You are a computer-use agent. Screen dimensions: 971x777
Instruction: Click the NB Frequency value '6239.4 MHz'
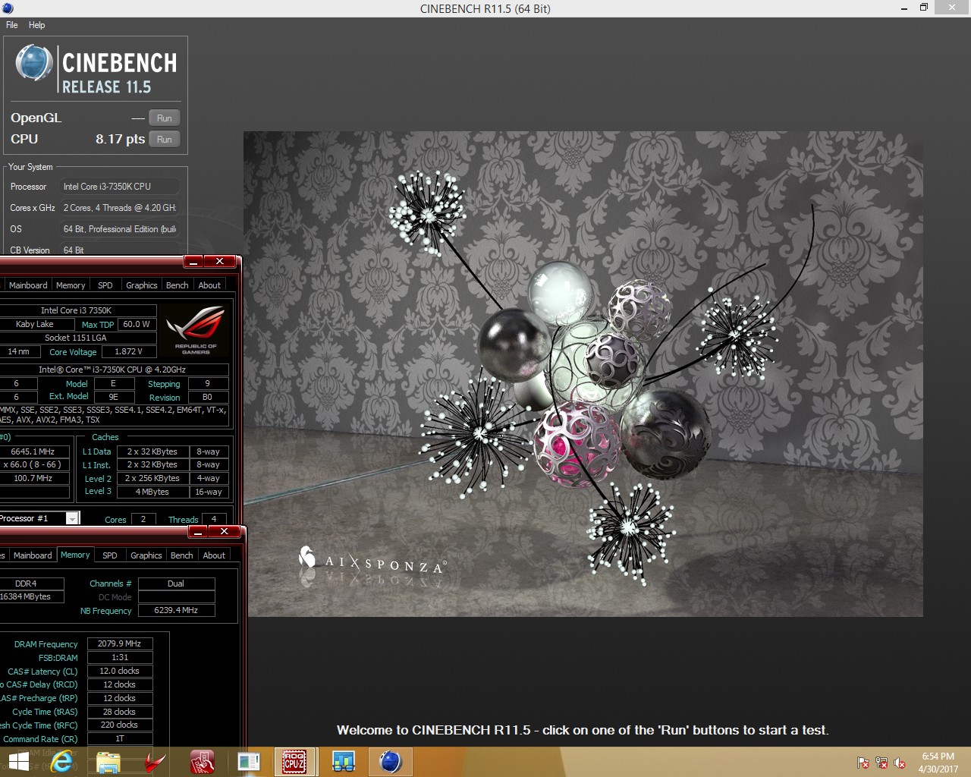(176, 610)
